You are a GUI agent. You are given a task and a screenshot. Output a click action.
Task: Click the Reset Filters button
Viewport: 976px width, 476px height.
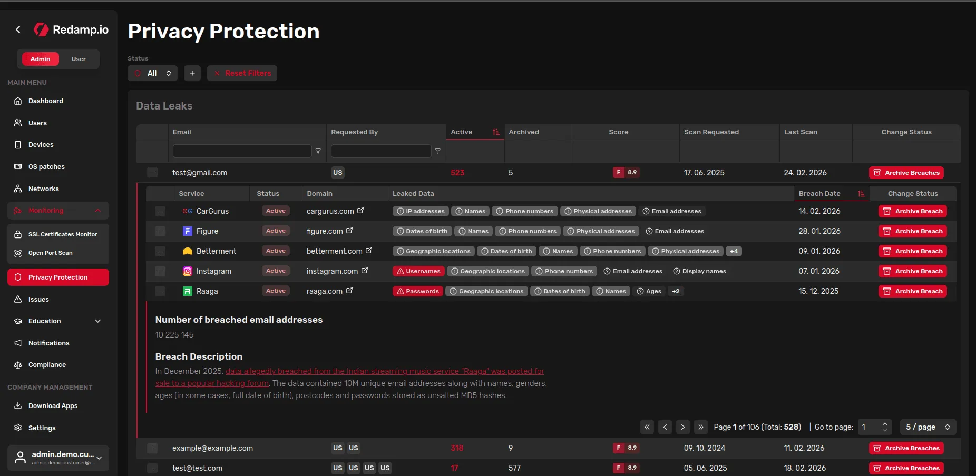tap(242, 73)
